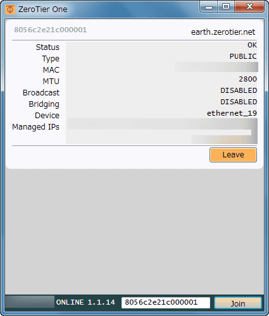Focus the network ID input field
Viewport: 269px width, 316px height.
pos(166,303)
